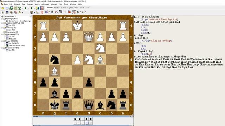
Task: Jump to start of game
Action: [x=75, y=119]
